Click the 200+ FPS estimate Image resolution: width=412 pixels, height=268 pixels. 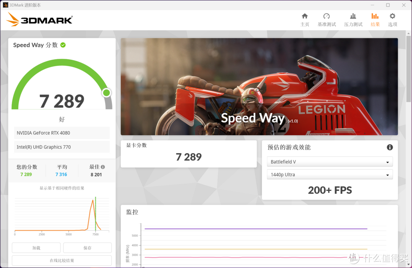330,190
